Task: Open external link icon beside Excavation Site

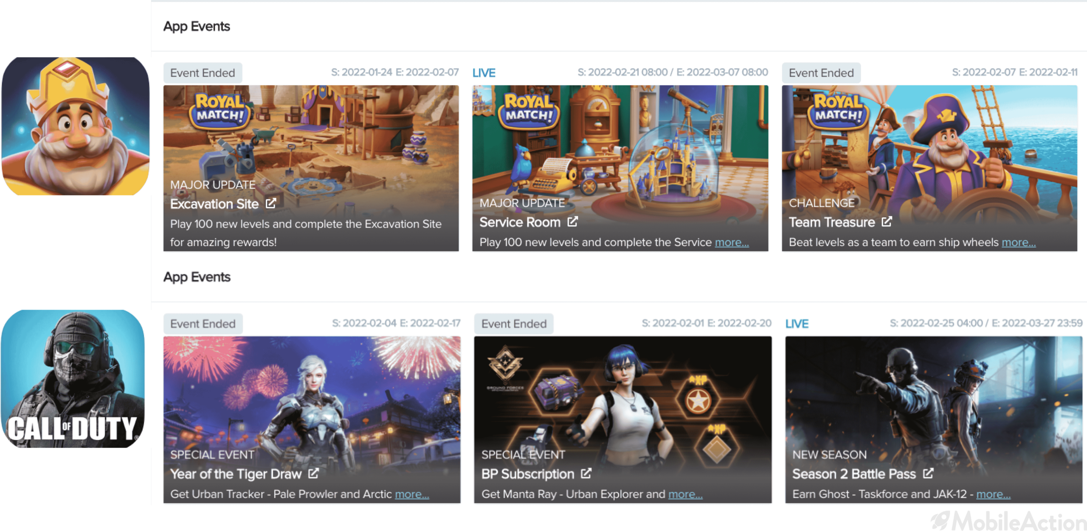Action: pos(271,204)
